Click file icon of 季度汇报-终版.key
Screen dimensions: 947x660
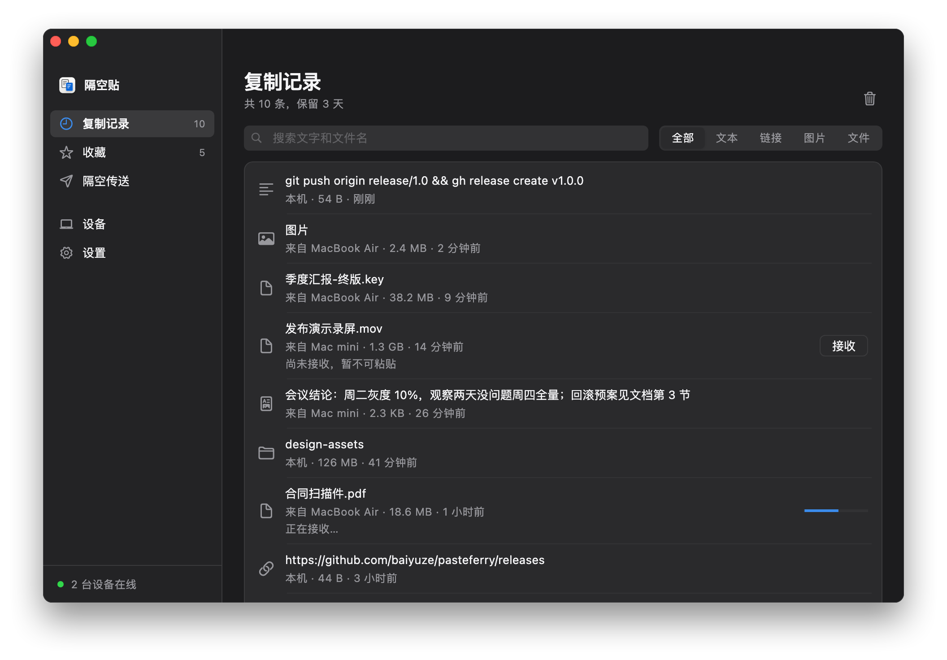[x=266, y=288]
